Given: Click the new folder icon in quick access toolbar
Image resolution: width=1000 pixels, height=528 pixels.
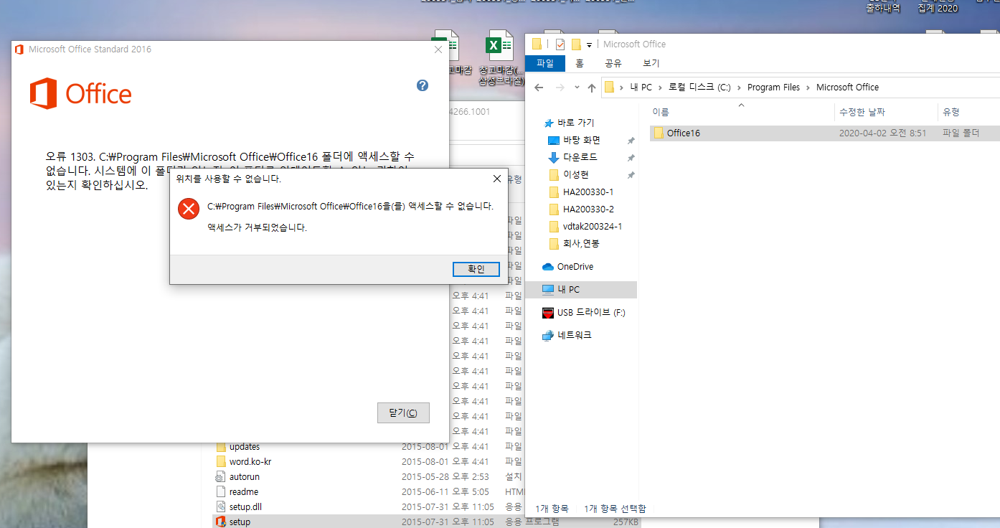Looking at the screenshot, I should [576, 44].
